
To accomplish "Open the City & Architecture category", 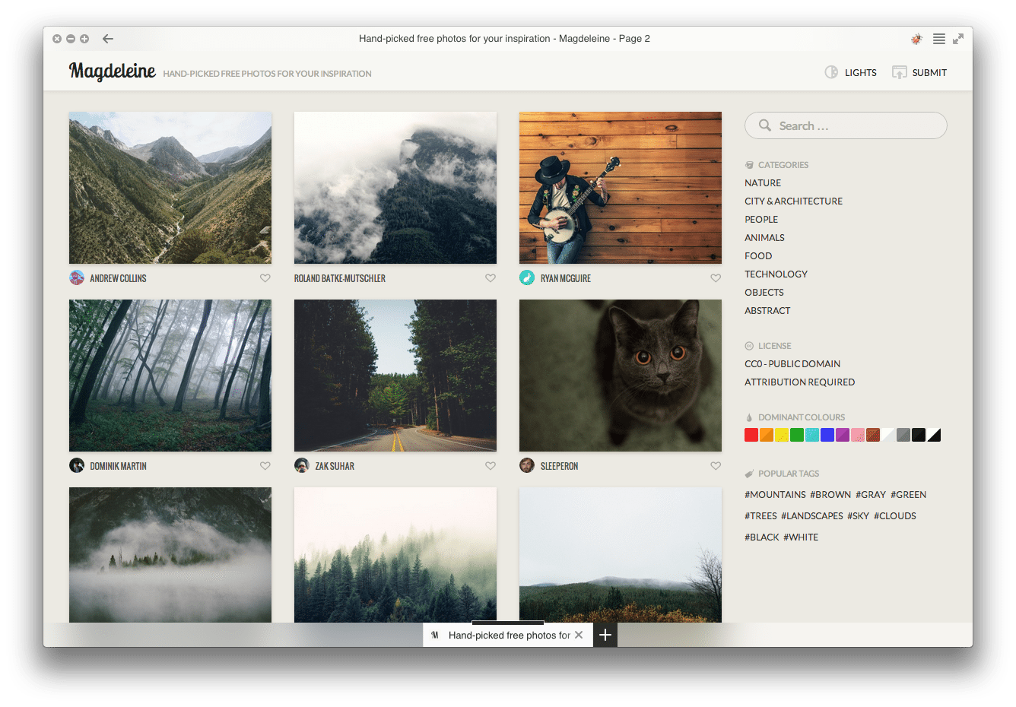I will tap(793, 201).
